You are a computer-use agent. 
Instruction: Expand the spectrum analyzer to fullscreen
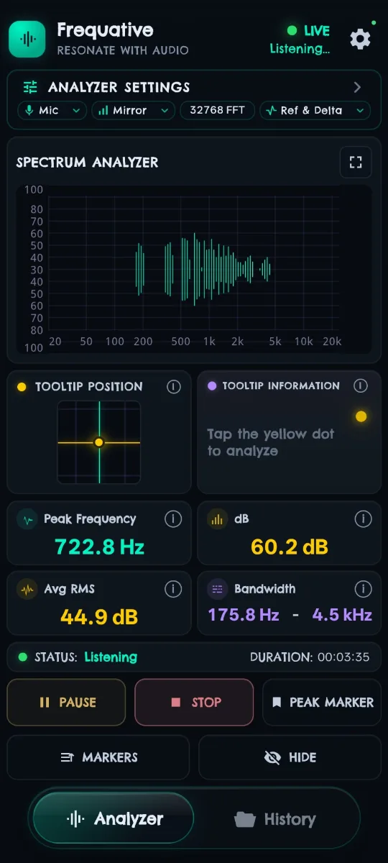pos(356,162)
